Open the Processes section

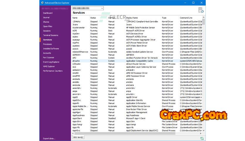pos(47,44)
